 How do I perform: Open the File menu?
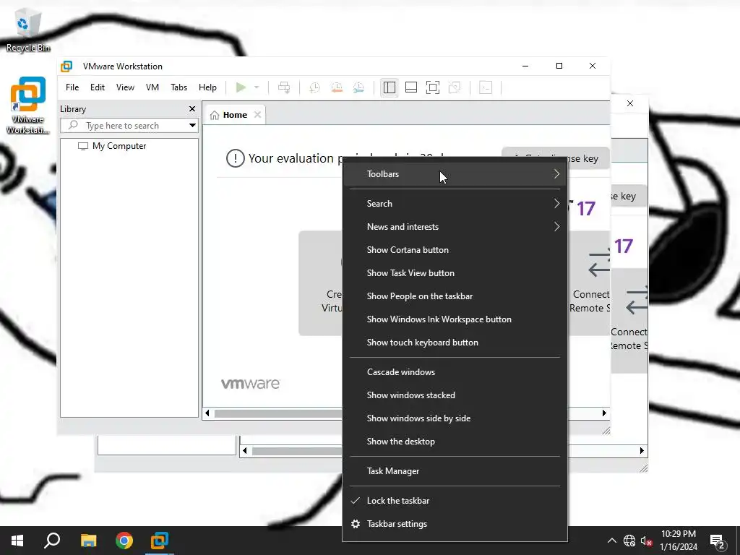pyautogui.click(x=72, y=87)
